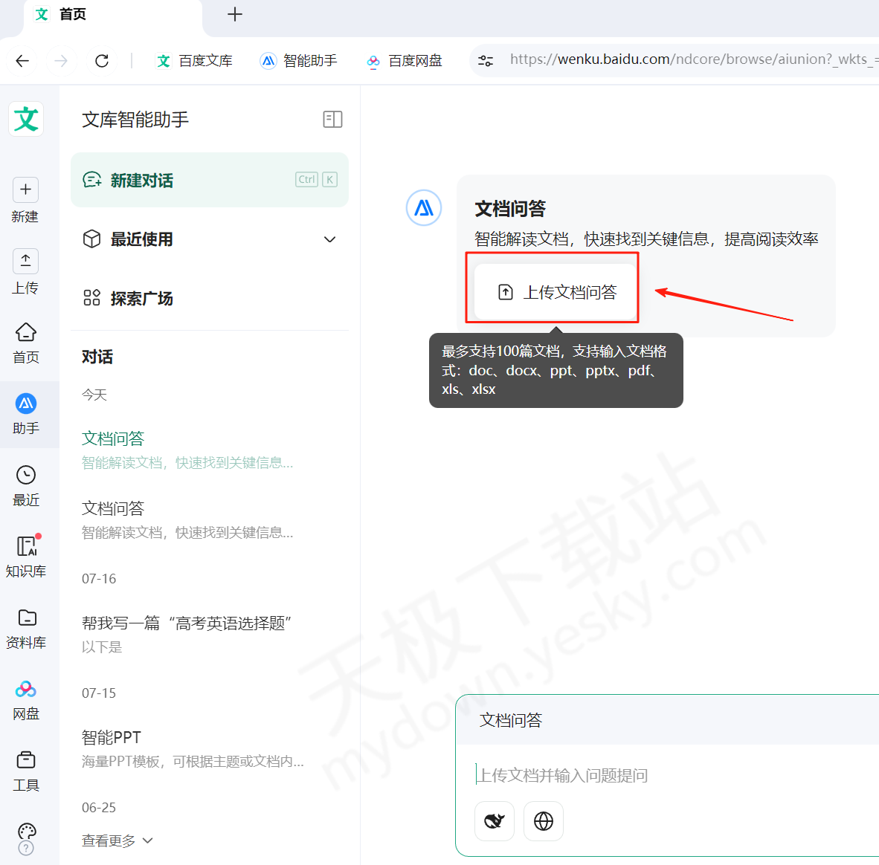879x865 pixels.
Task: Open the 智能助手 bookmark
Action: click(x=300, y=60)
